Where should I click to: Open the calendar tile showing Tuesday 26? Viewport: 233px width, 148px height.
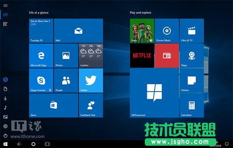pos(41,31)
